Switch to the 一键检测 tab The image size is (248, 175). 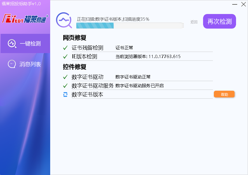[25, 43]
